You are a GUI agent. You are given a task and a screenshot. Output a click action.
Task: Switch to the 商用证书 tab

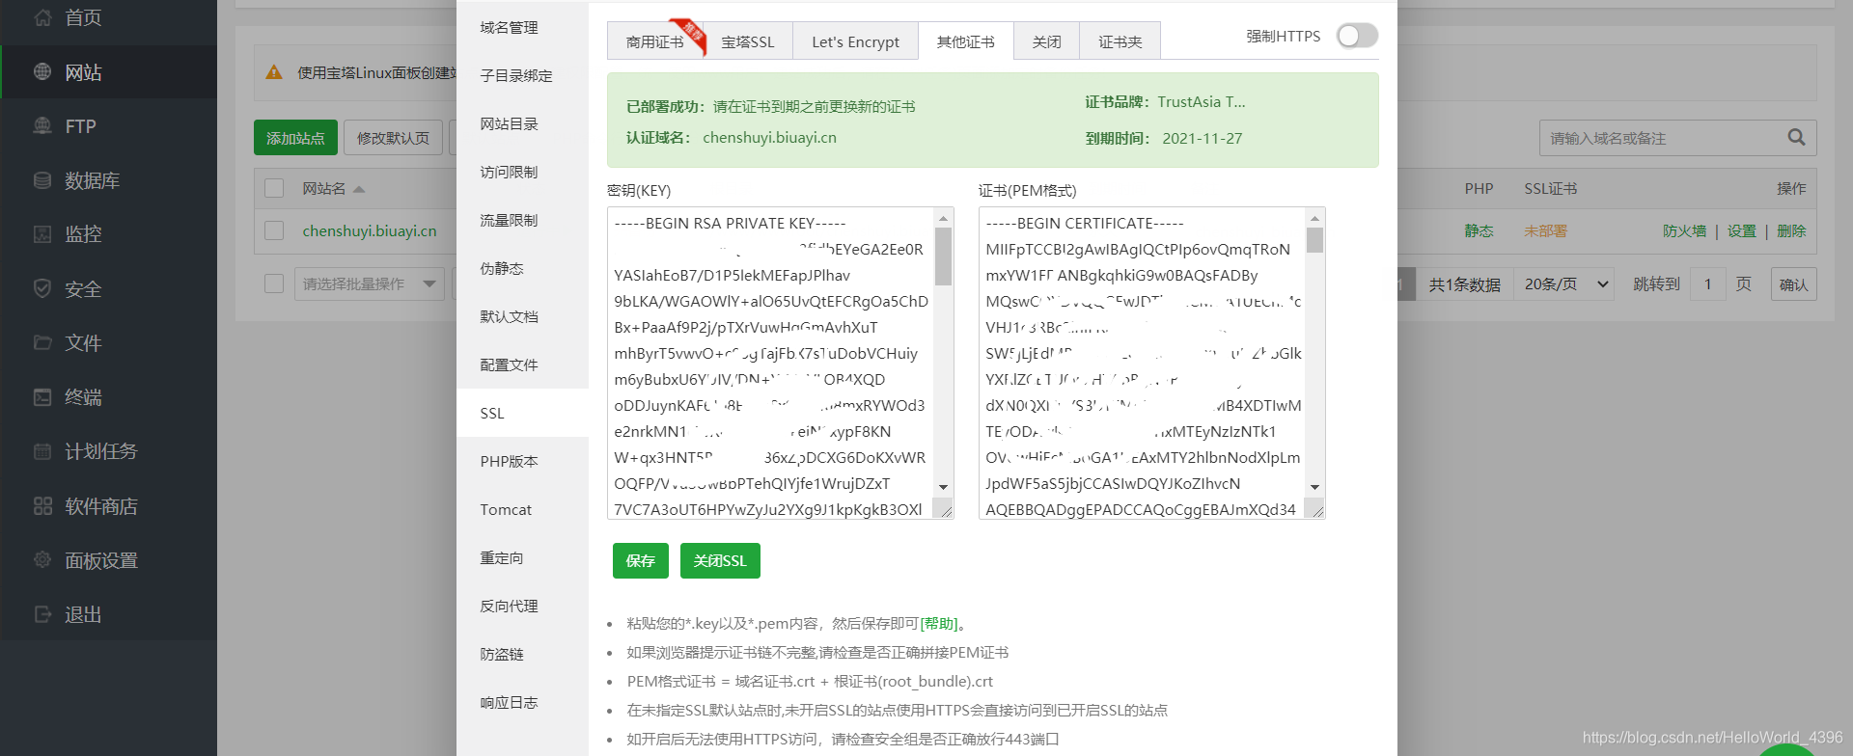(655, 41)
